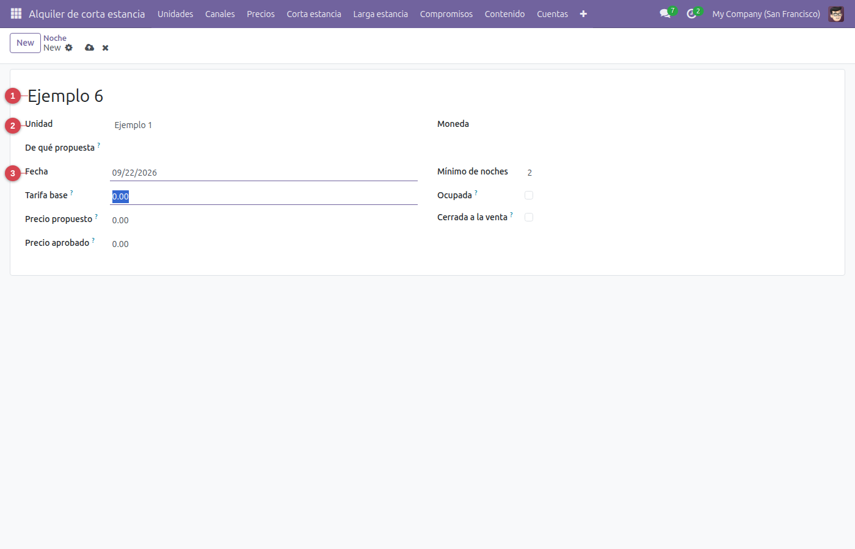Switch company via My Company (San Francisco)

coord(766,13)
